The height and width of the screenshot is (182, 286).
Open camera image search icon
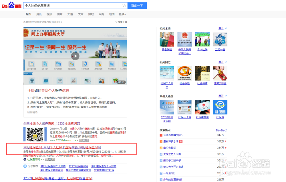(124, 6)
